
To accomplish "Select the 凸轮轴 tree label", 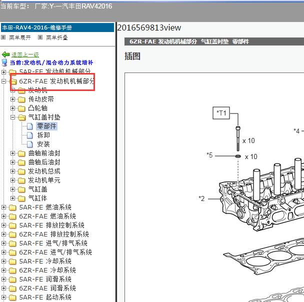I will (x=38, y=108).
